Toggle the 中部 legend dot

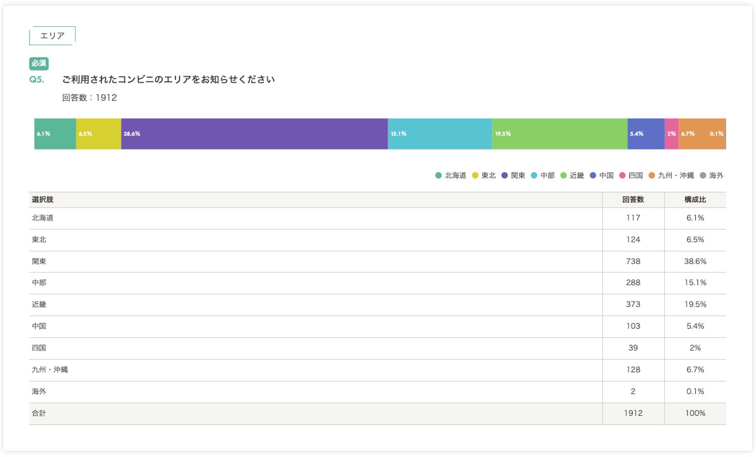coord(534,175)
